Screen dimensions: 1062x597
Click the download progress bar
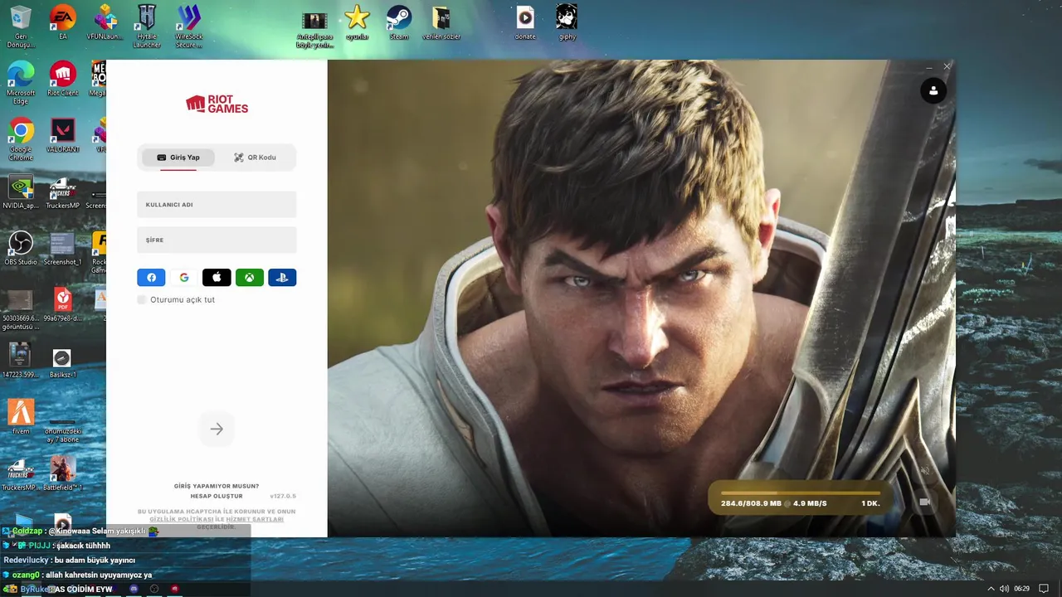801,493
